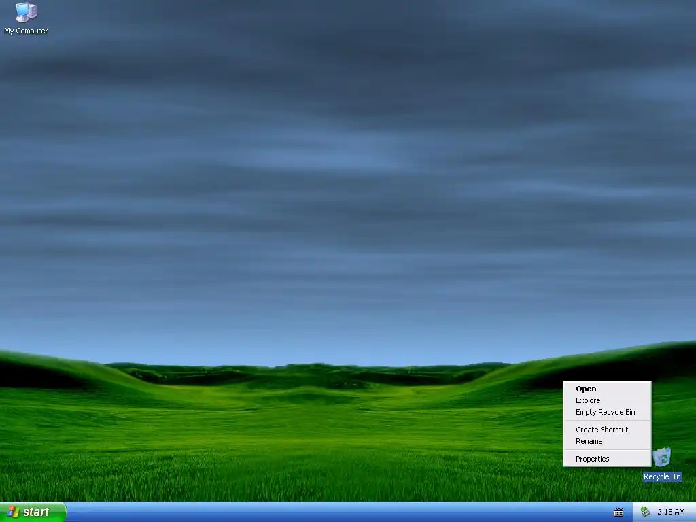Select Create Shortcut in context menu

607,430
